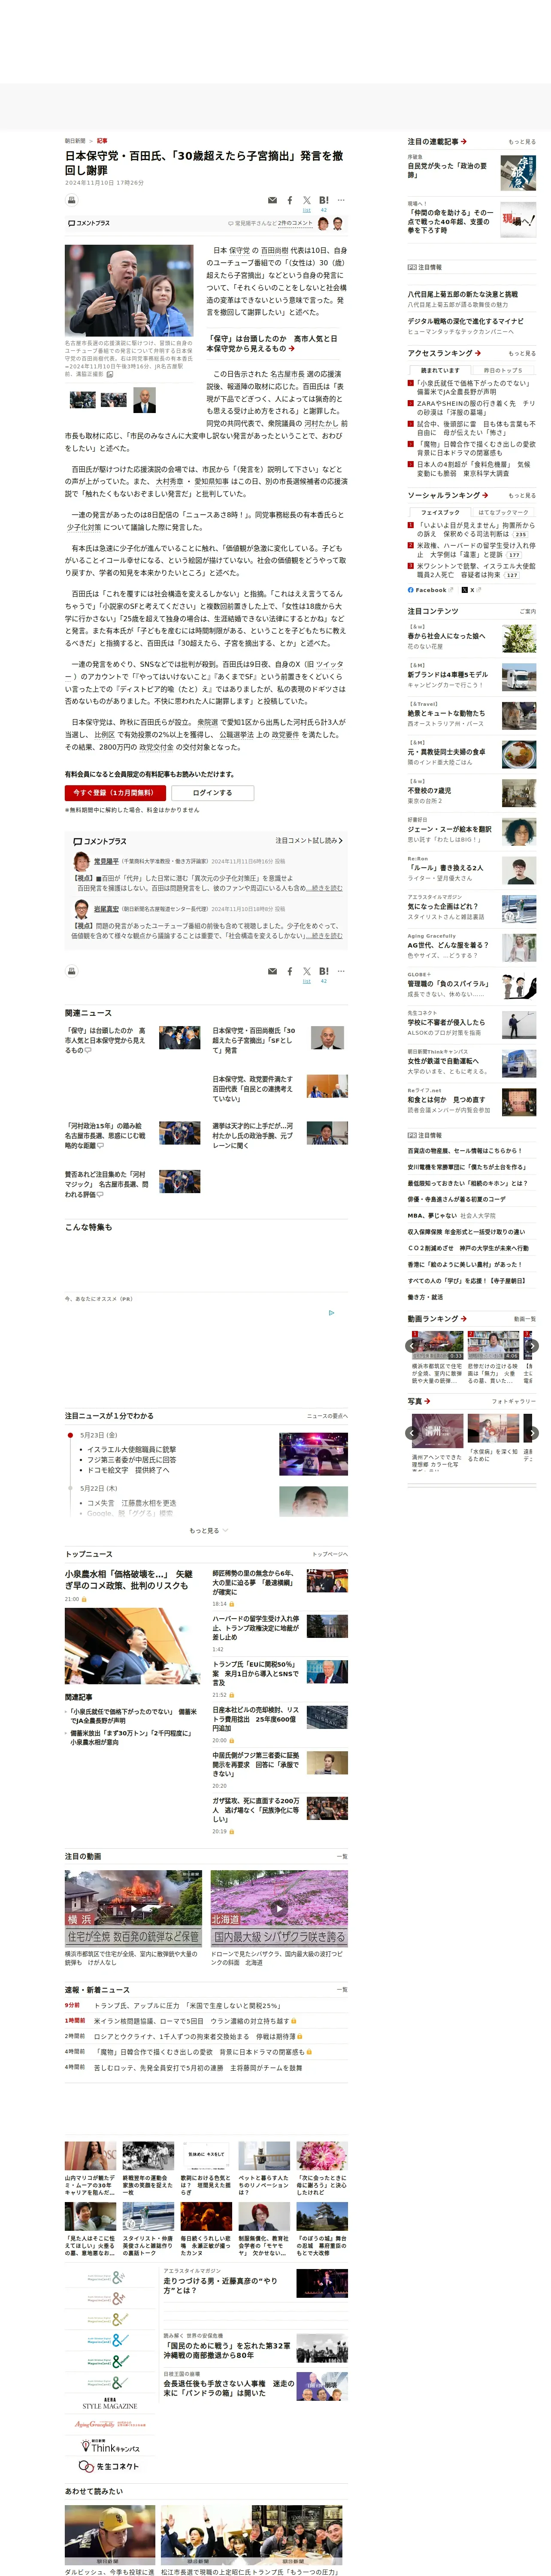Click next arrow in photo gallery carousel
The width and height of the screenshot is (551, 2576).
532,1433
